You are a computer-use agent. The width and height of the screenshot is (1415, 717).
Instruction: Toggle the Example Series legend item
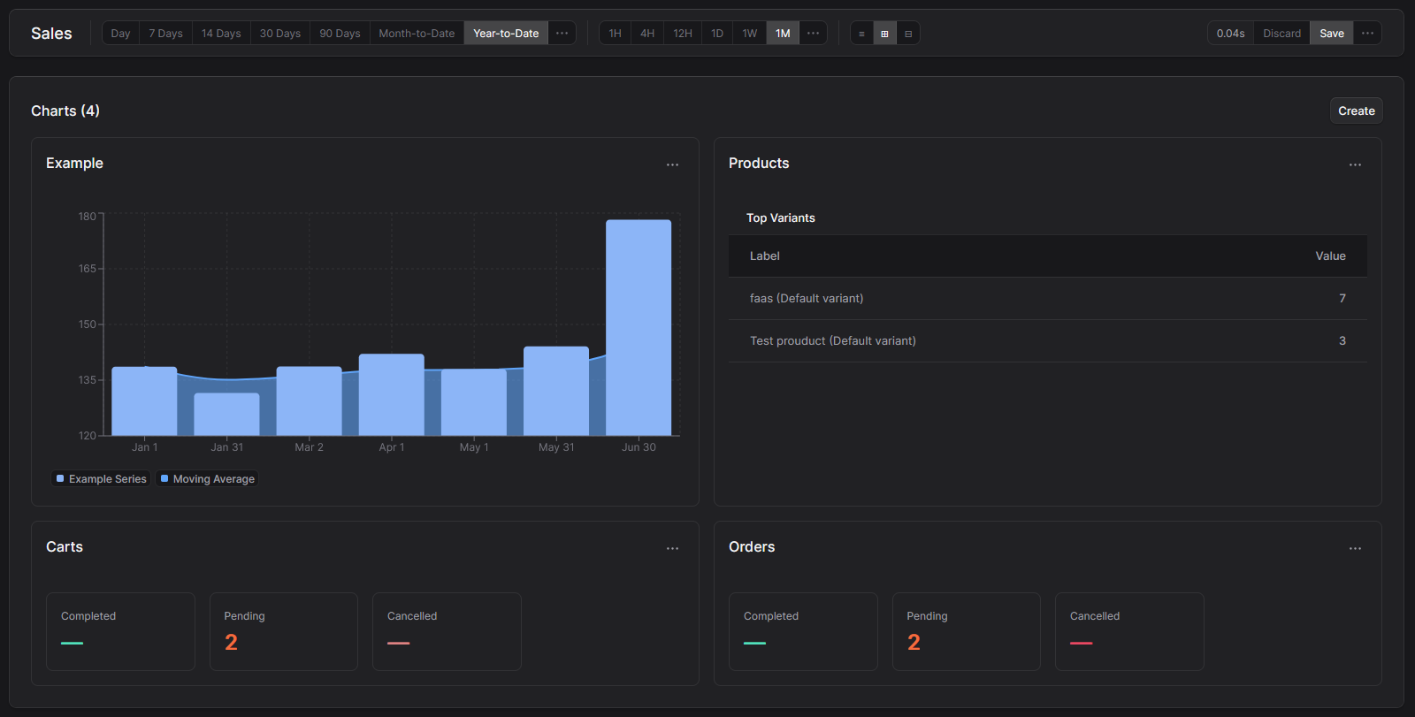click(101, 479)
